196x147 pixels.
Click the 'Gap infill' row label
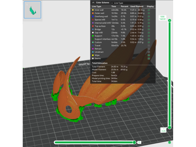(x=98, y=33)
